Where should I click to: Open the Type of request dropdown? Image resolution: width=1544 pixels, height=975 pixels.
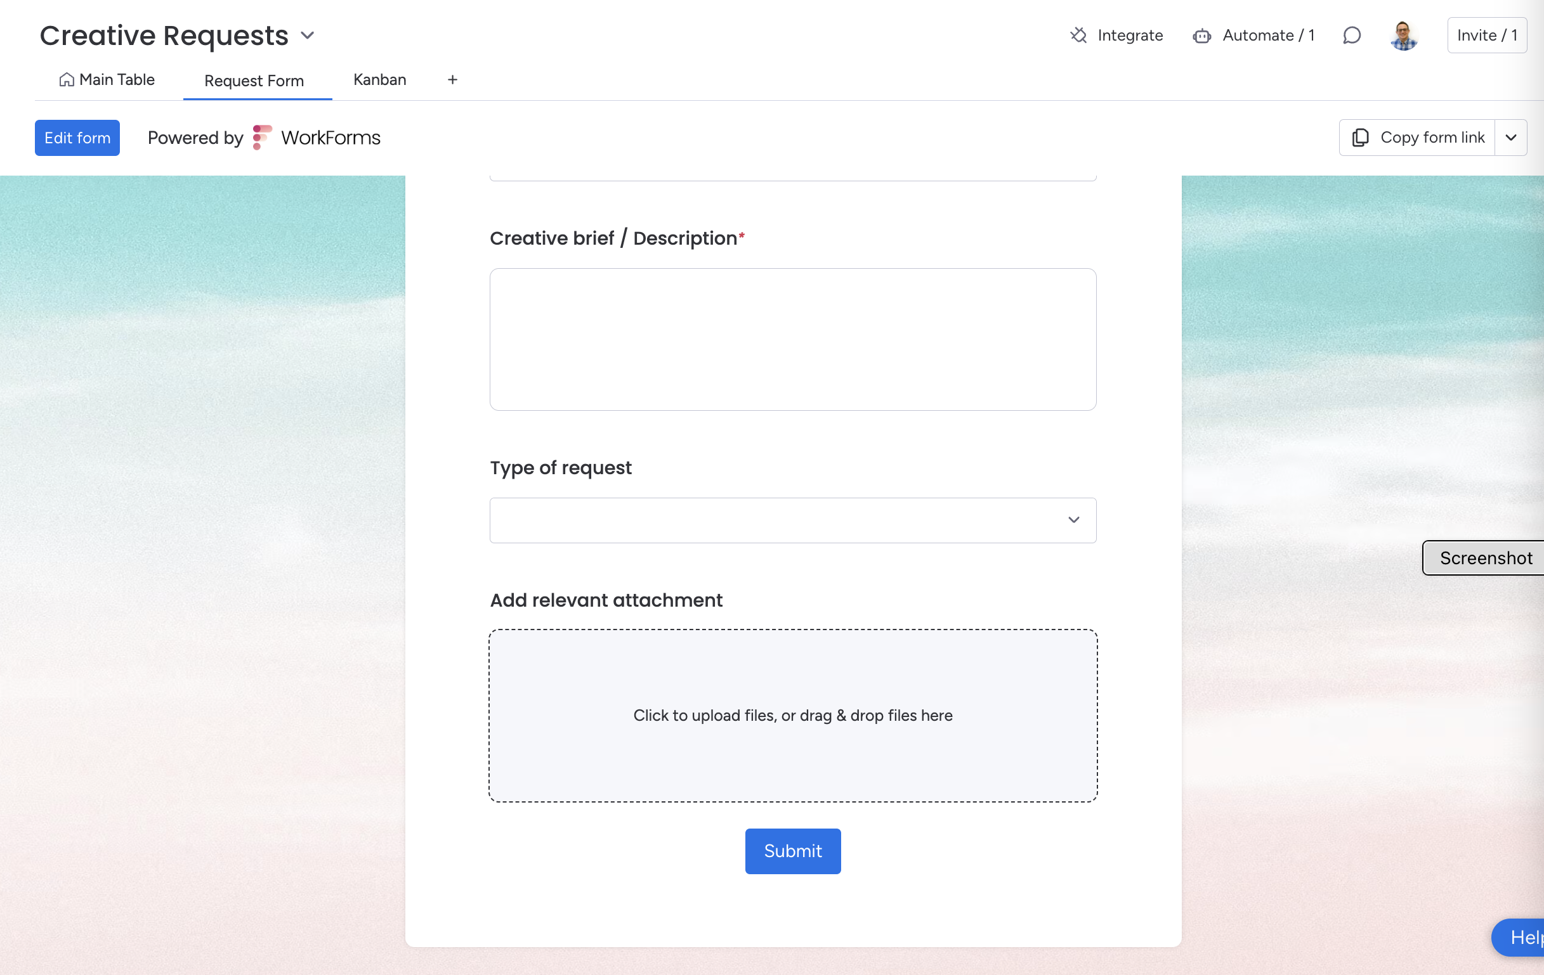tap(792, 520)
